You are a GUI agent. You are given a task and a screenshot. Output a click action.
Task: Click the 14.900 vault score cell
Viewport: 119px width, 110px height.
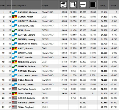64,12
